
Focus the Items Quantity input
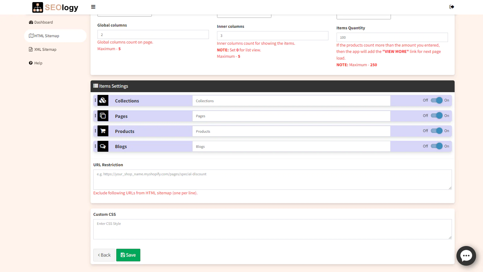(392, 37)
